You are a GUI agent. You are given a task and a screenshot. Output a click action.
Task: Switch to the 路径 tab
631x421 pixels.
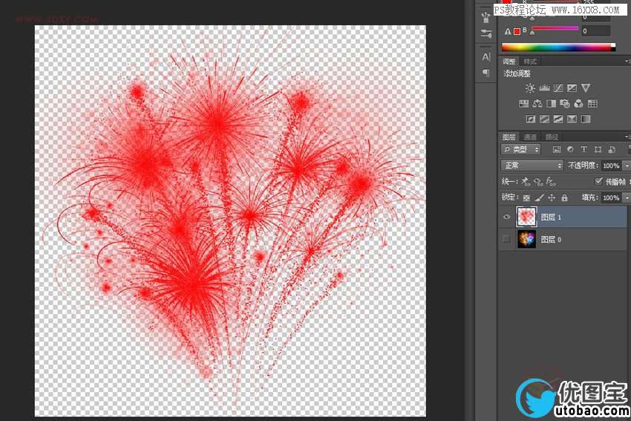pos(552,137)
